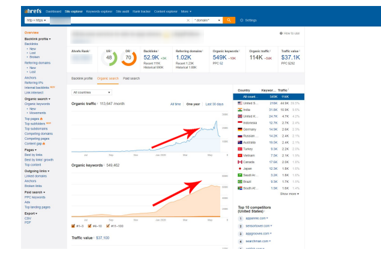Viewport: 381px width, 265px height.
Task: Switch to the Backlink profile tab
Action: tap(82, 79)
